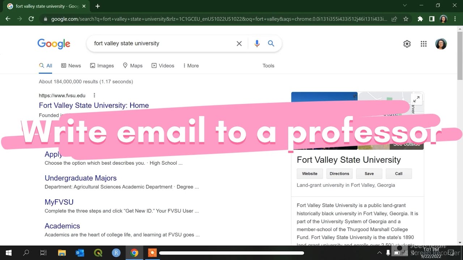Viewport: 463px width, 260px height.
Task: Open Outlook from the taskbar
Action: point(80,253)
